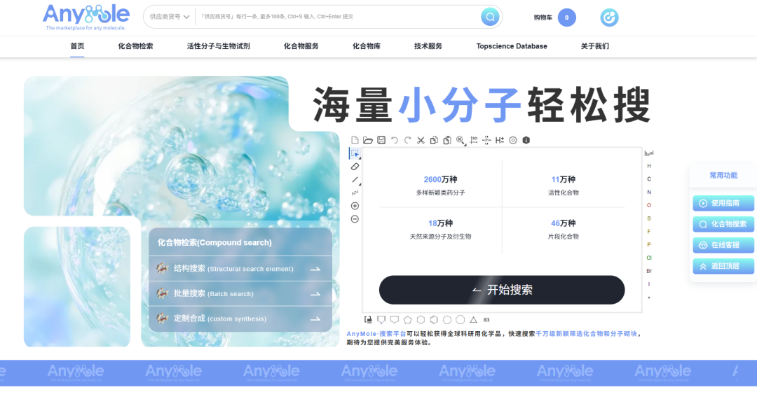Click the undo arrow in the editor toolbar

(395, 140)
